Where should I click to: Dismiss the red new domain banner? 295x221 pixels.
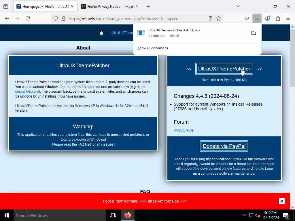tap(282, 201)
